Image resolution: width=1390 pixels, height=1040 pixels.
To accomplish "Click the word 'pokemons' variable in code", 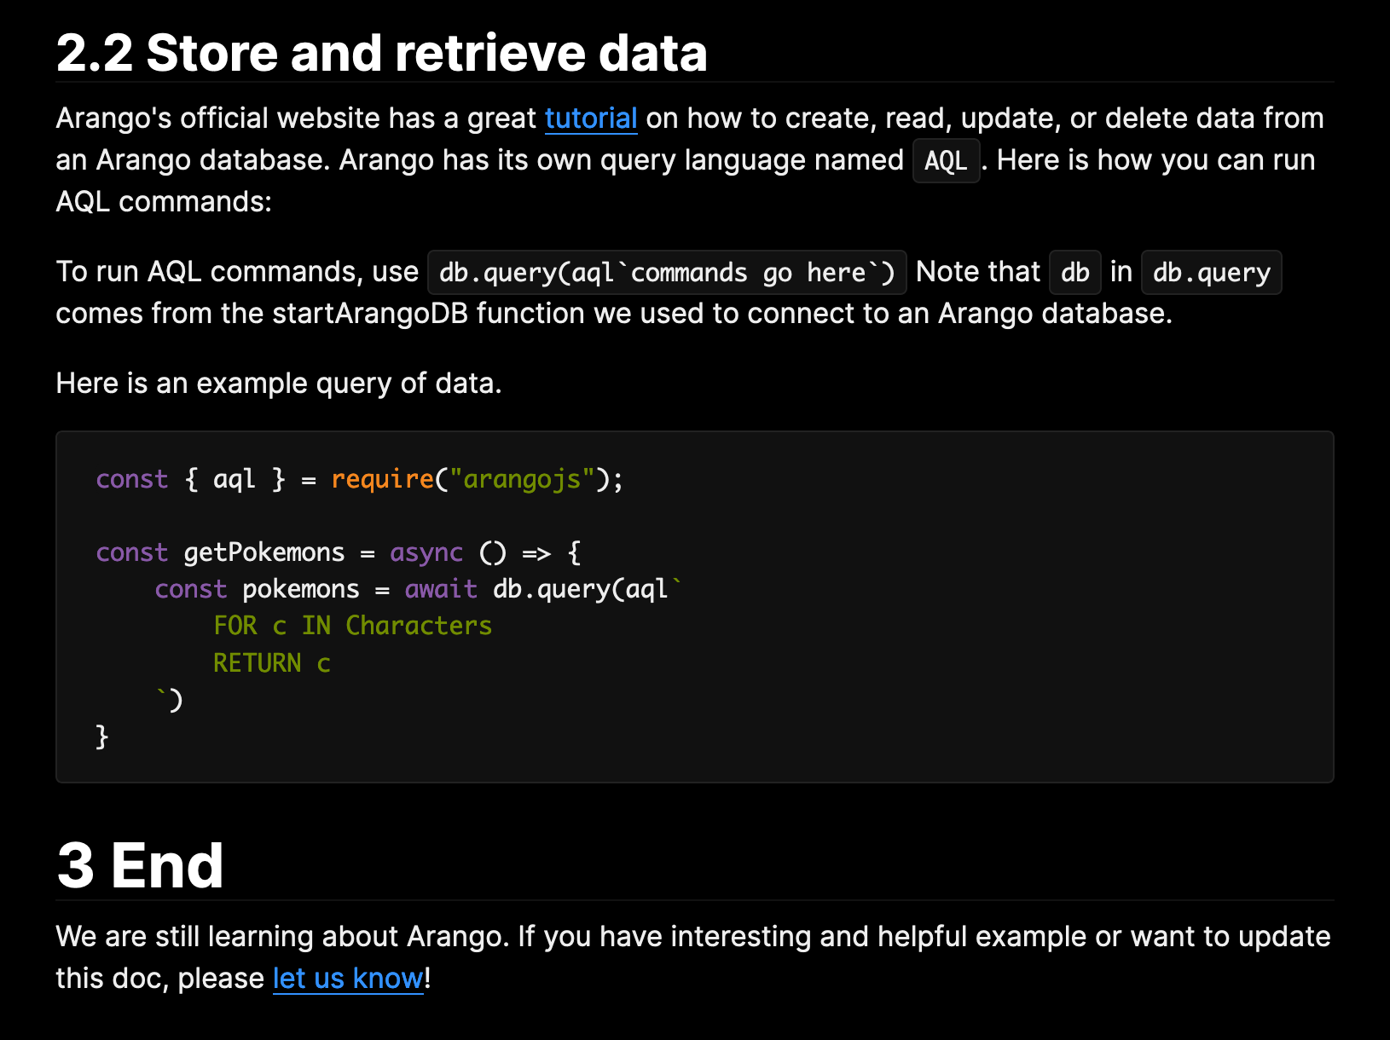I will tap(301, 590).
